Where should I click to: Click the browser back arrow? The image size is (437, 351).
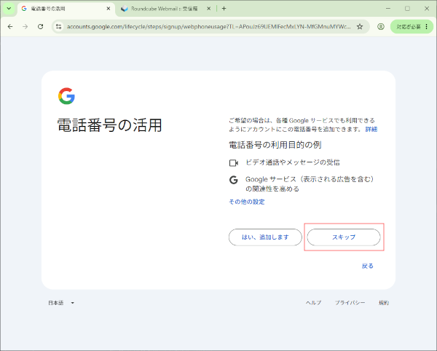pos(10,27)
